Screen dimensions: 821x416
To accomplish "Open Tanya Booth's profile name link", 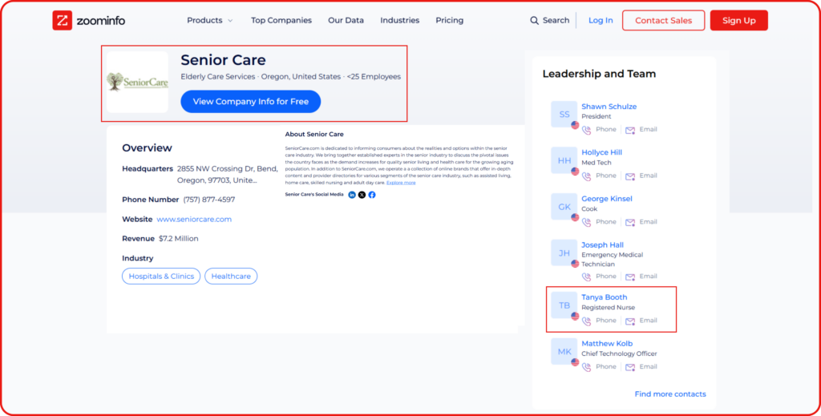I will pos(605,297).
